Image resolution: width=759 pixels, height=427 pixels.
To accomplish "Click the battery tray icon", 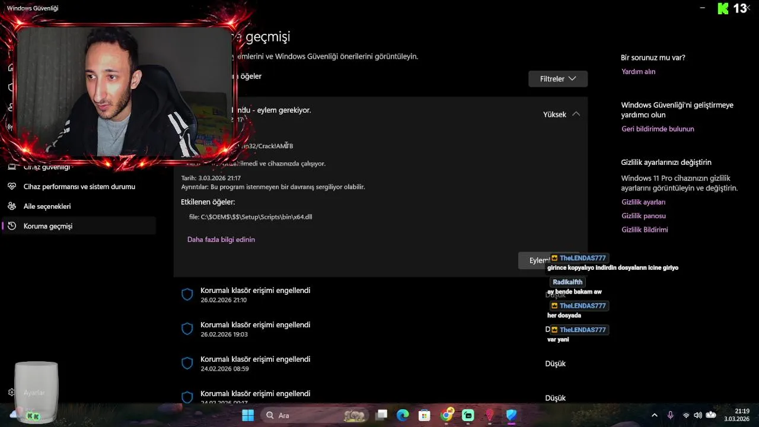I will click(711, 415).
